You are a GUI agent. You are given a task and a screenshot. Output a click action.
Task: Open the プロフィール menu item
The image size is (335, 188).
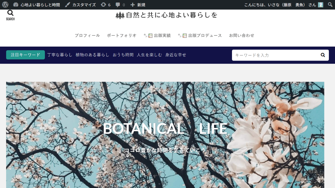pos(87,35)
